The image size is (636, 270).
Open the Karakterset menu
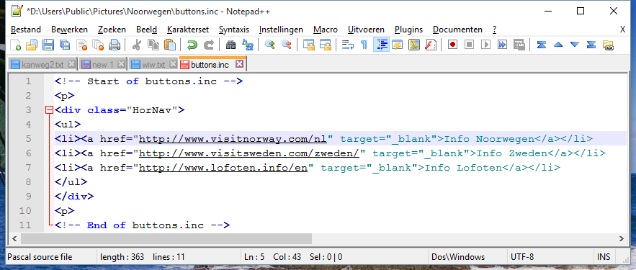[x=188, y=30]
